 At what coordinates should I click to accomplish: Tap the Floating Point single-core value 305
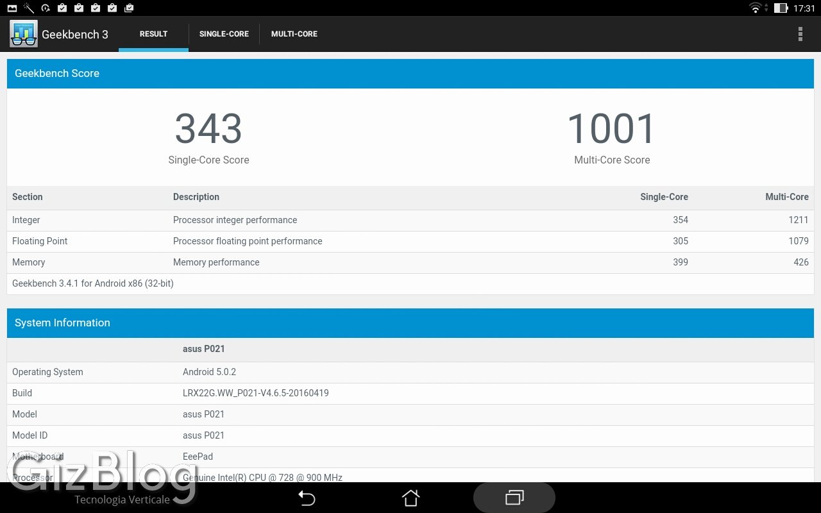tap(681, 241)
